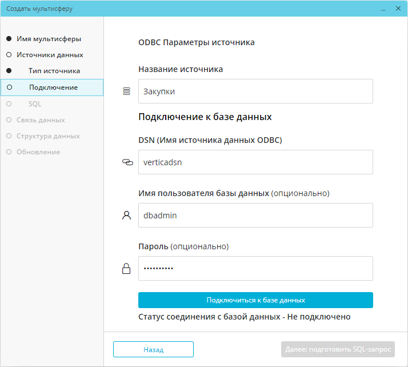The height and width of the screenshot is (367, 408).
Task: Click the heading 'ODBC Параметры источника'
Action: click(197, 42)
